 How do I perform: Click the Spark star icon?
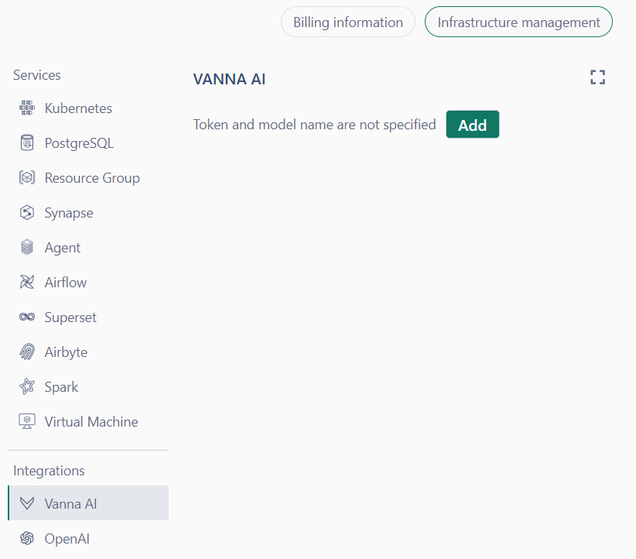pyautogui.click(x=27, y=386)
